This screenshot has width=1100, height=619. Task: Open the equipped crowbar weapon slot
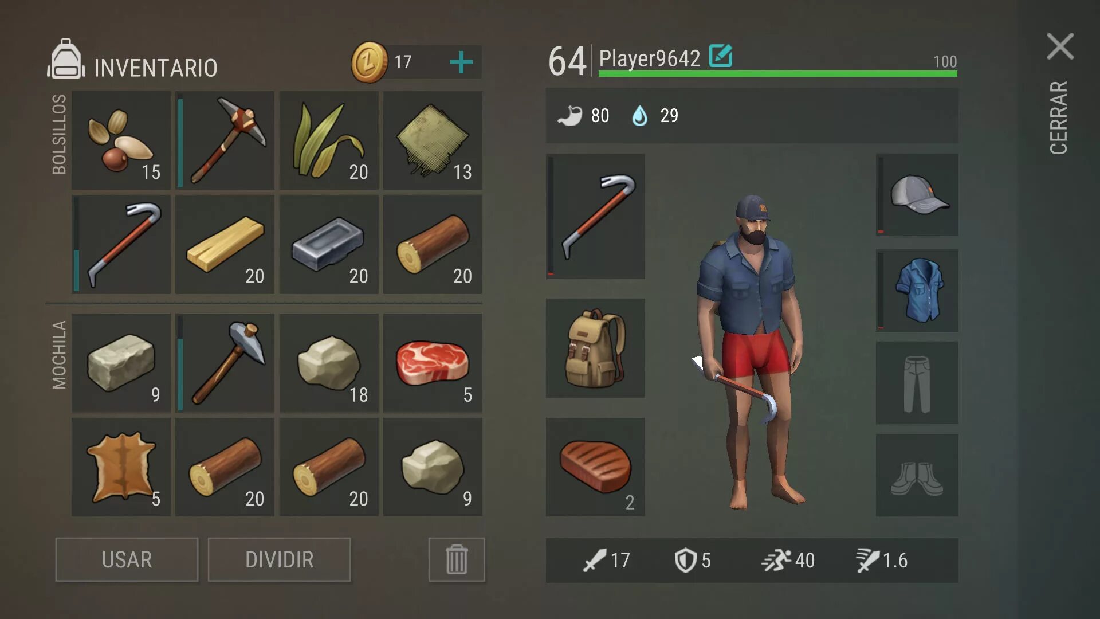(x=595, y=216)
